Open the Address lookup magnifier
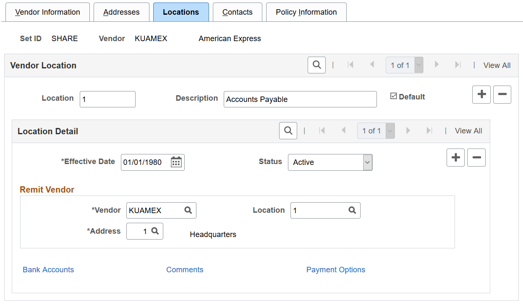 coord(155,231)
